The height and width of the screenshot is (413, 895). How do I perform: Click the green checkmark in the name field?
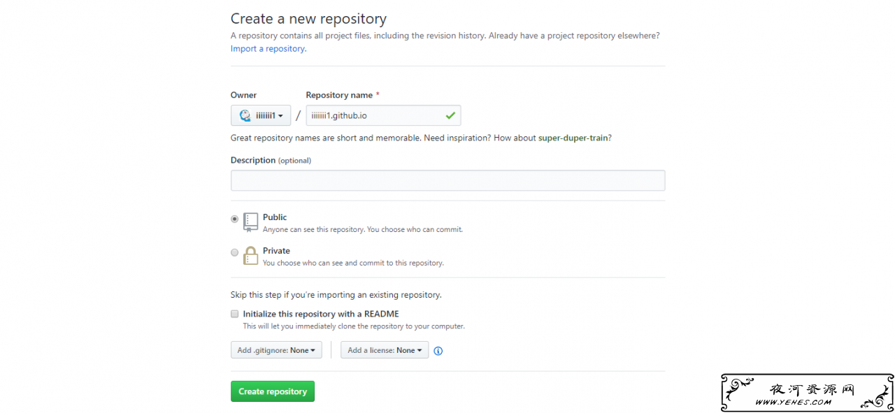click(x=450, y=115)
